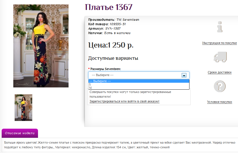Click the delivery truck icon
The height and width of the screenshot is (153, 238).
(220, 57)
